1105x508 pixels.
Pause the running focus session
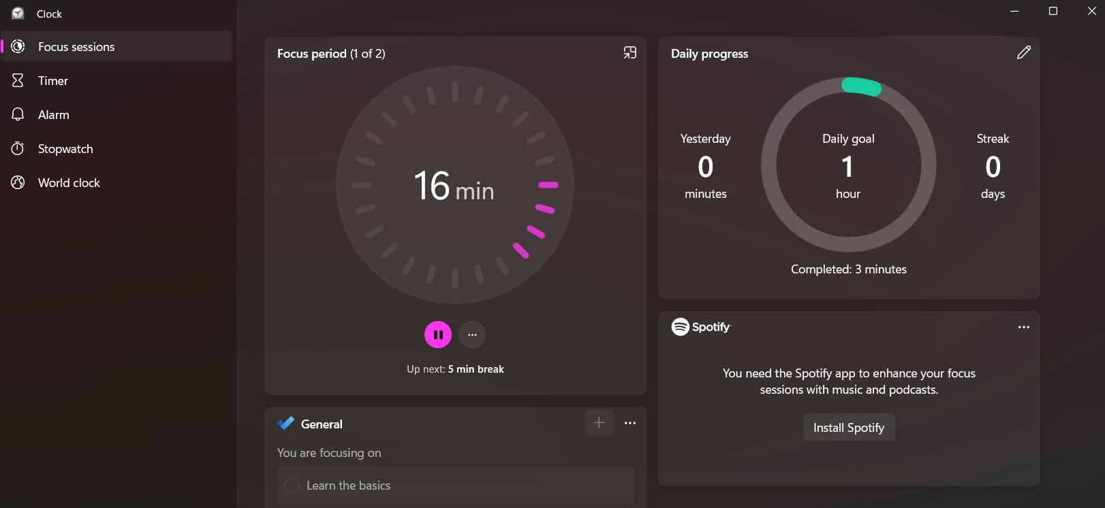[x=437, y=335]
